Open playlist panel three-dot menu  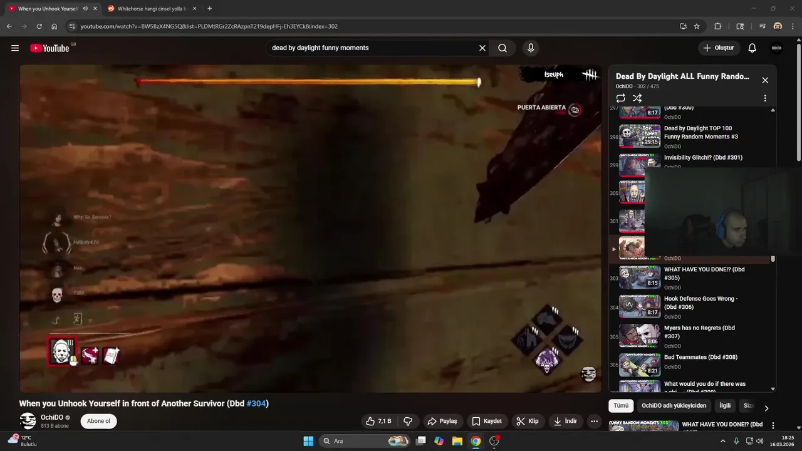coord(765,98)
